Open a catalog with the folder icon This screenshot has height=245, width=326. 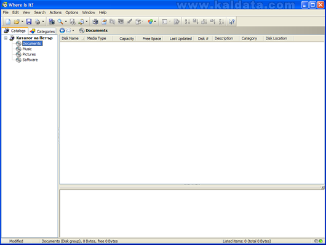point(17,22)
